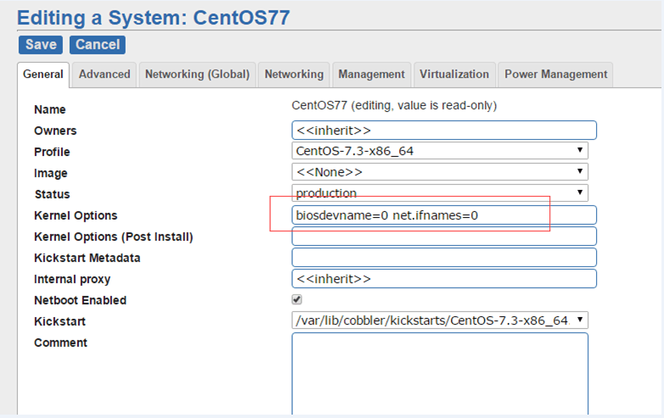The width and height of the screenshot is (664, 418).
Task: Click the 'Kernel Options' label
Action: tap(76, 215)
